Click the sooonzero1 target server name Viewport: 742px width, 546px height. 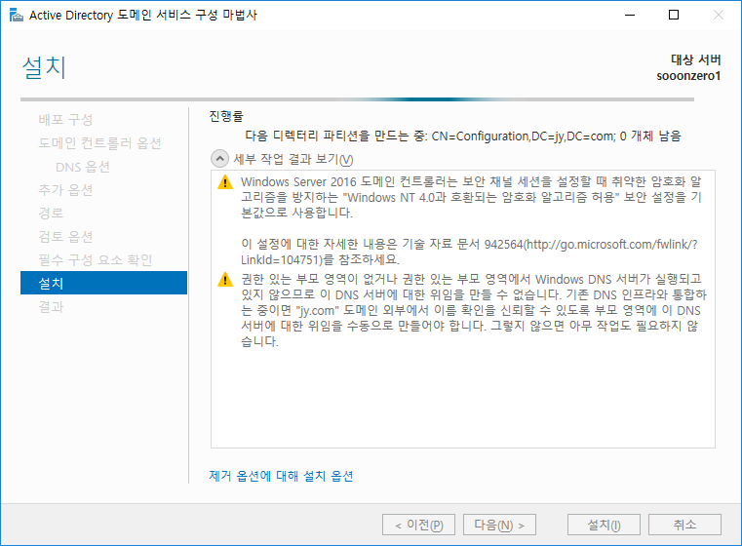(688, 76)
